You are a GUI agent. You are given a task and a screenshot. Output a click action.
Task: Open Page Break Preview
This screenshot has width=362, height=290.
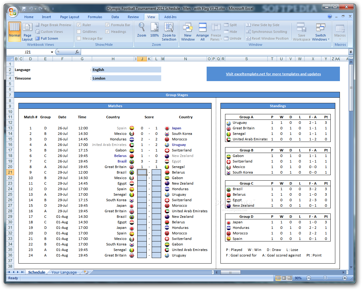[x=53, y=25]
